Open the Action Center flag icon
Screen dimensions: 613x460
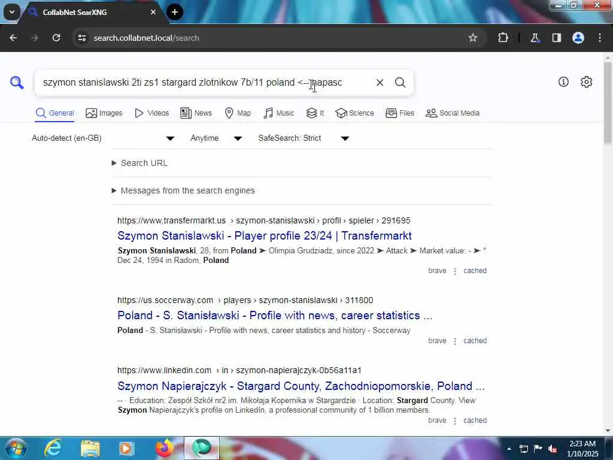tap(538, 449)
